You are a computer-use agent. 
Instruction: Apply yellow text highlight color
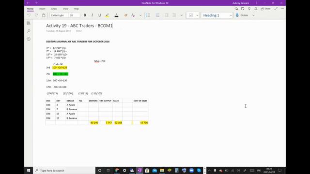pyautogui.click(x=107, y=15)
